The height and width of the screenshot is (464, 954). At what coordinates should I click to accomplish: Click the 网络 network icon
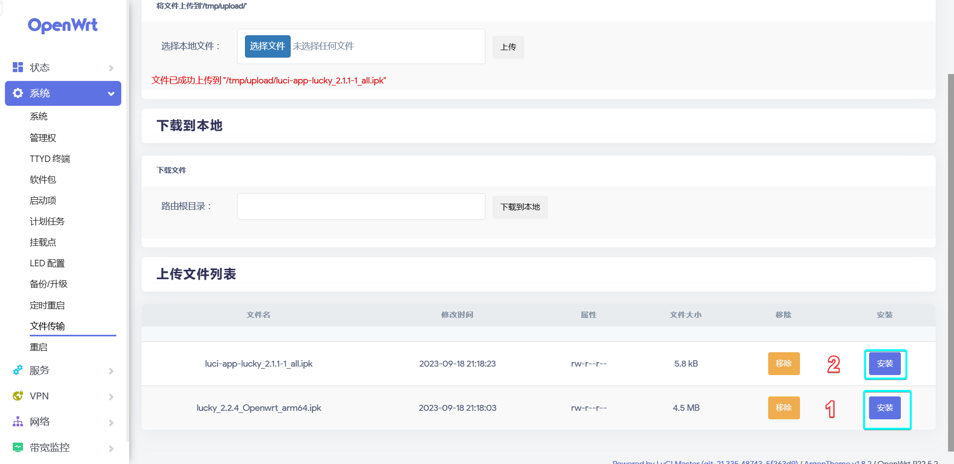[x=18, y=422]
